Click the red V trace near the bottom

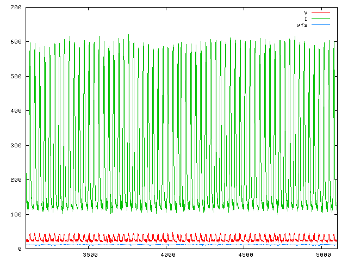[163, 240]
